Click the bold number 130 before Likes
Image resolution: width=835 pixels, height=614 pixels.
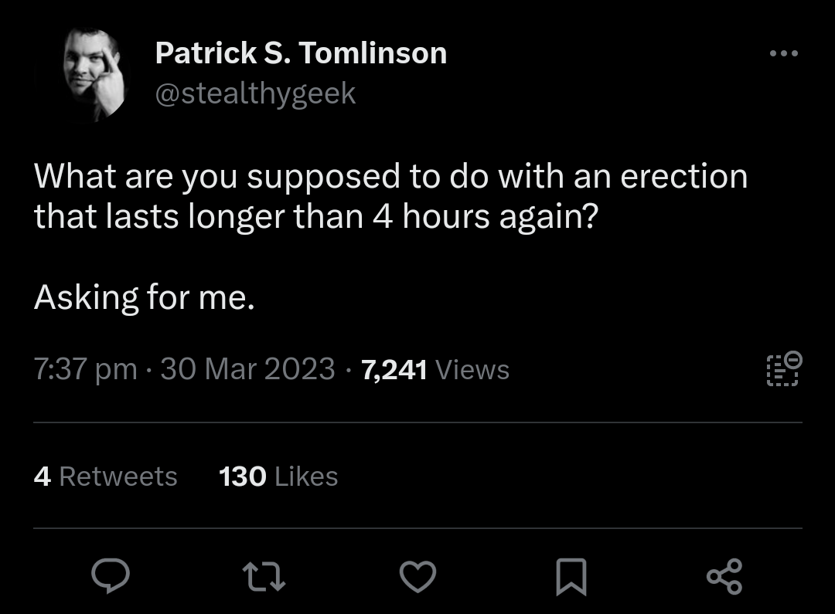pyautogui.click(x=242, y=477)
